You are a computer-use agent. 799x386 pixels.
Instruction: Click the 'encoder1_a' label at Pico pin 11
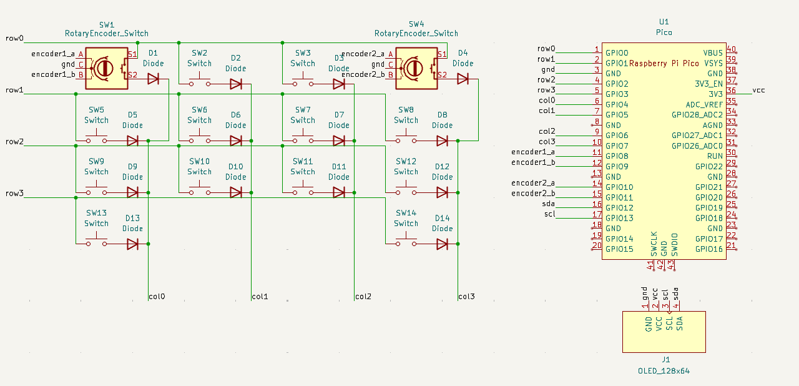click(x=533, y=152)
